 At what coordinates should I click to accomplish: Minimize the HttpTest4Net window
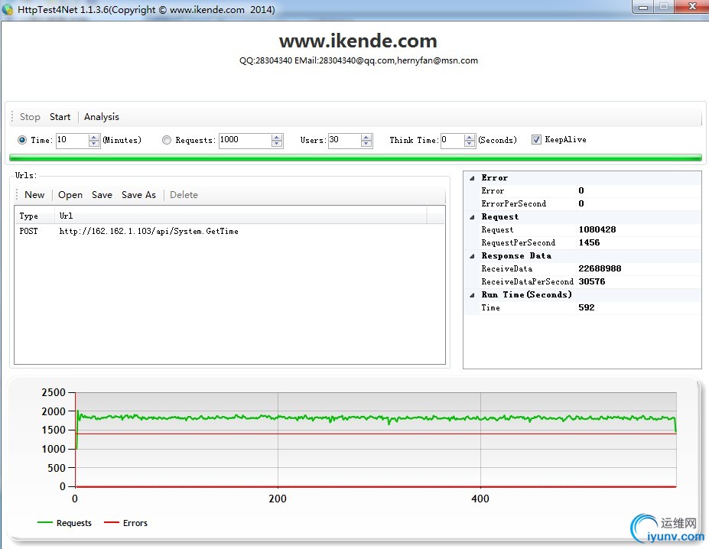pyautogui.click(x=643, y=7)
